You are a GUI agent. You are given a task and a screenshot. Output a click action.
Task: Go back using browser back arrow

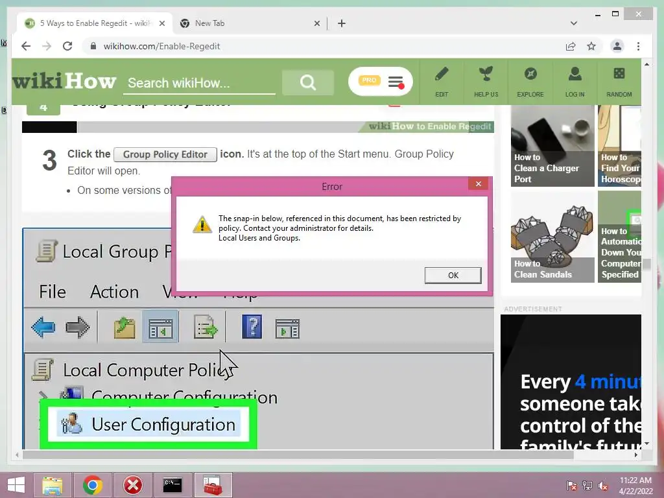click(x=26, y=46)
